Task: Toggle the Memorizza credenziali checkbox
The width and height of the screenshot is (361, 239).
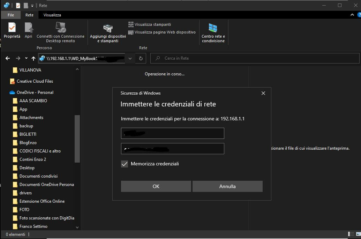Action: pyautogui.click(x=125, y=164)
